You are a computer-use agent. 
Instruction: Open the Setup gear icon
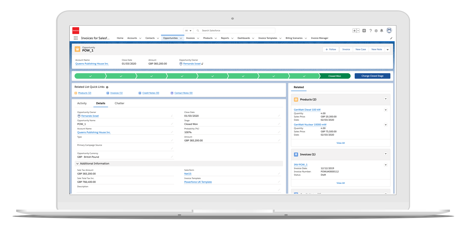click(376, 31)
